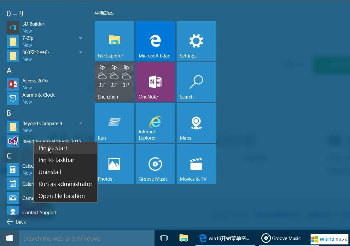Open the Maps tile

pyautogui.click(x=196, y=123)
